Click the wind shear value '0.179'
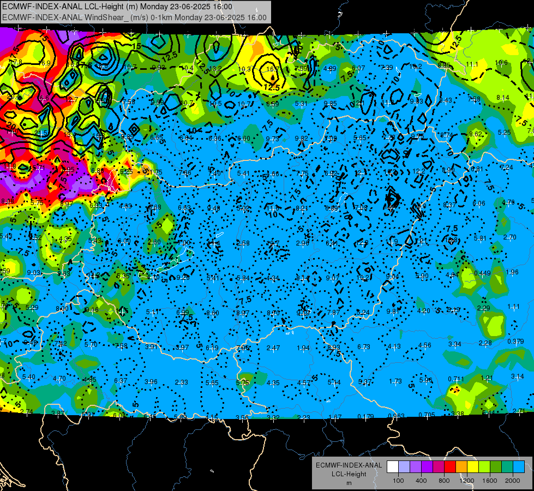The width and height of the screenshot is (534, 491). pos(366,416)
